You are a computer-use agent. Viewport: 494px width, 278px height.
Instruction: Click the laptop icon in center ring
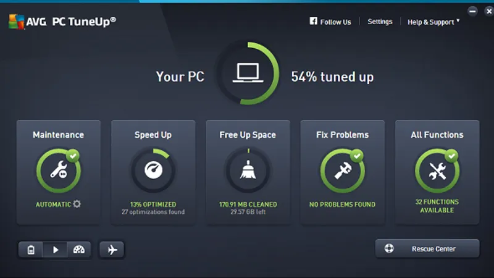click(248, 73)
